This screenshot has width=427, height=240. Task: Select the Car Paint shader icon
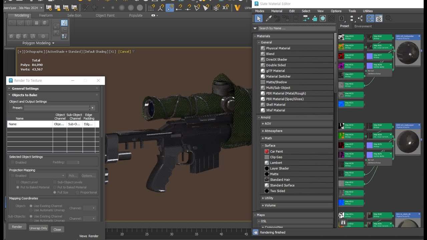(x=267, y=152)
